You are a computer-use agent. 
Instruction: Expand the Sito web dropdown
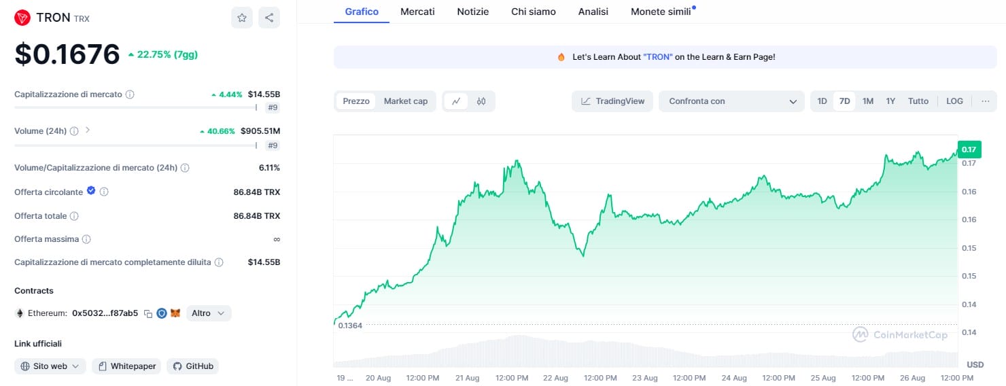point(50,366)
